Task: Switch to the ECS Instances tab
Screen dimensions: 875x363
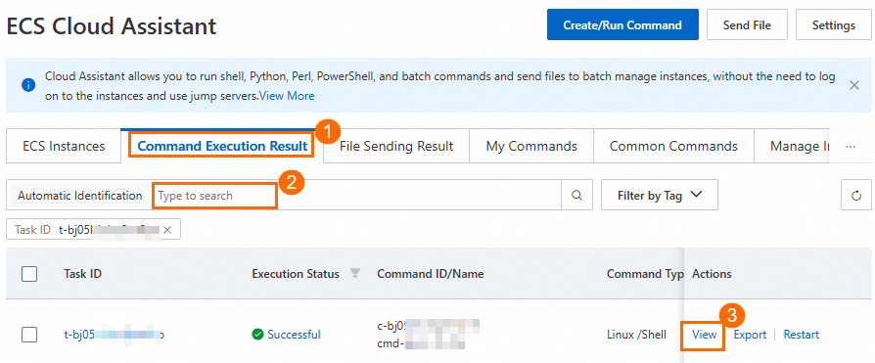Action: 64,146
